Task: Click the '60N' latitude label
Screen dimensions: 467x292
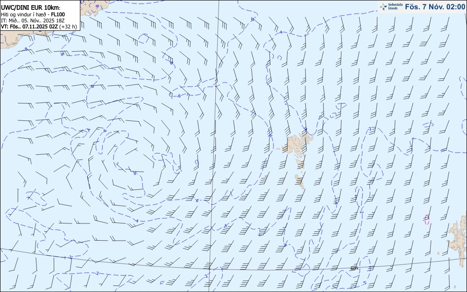Action: coord(354,269)
